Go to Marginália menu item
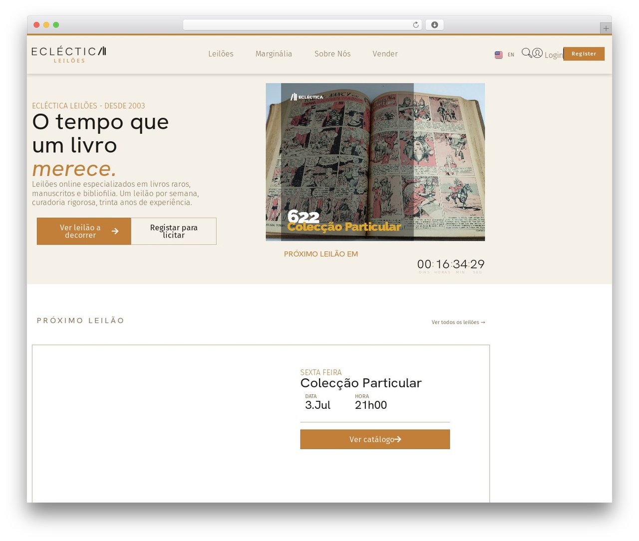The width and height of the screenshot is (639, 541). 274,54
